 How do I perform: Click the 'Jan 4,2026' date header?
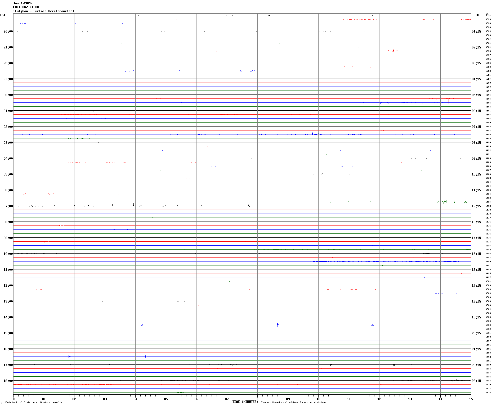pyautogui.click(x=22, y=3)
